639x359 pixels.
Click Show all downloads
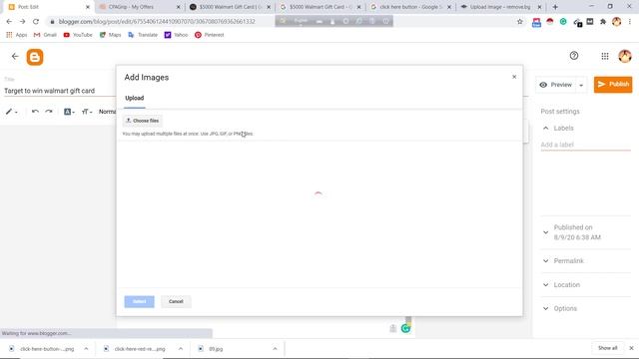coord(607,348)
